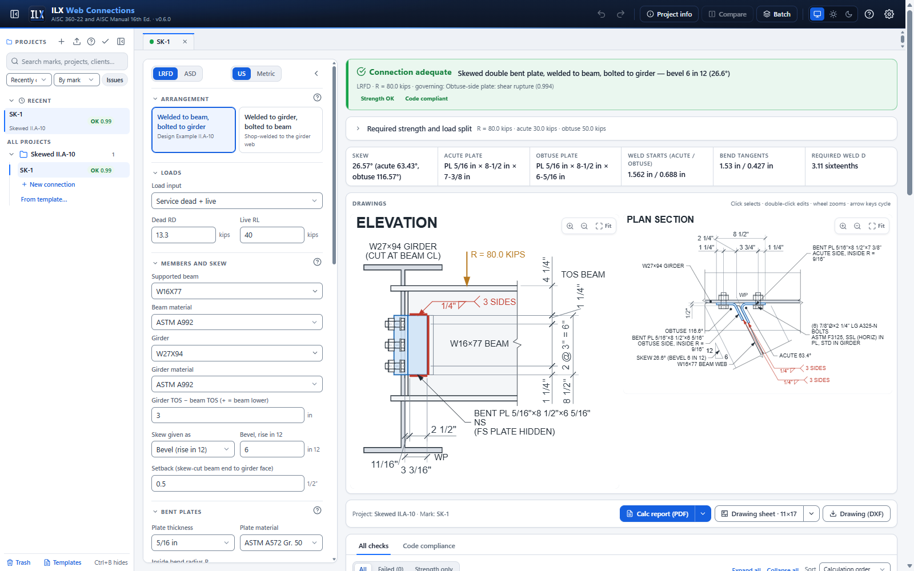Click the Live RL input field
914x571 pixels.
point(272,235)
